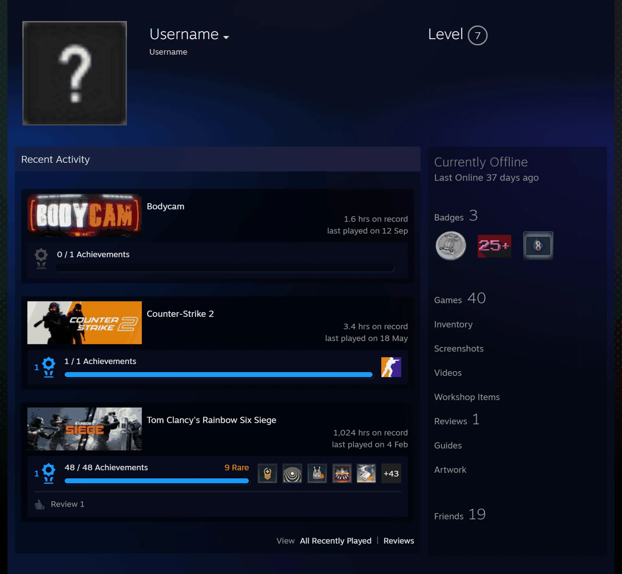Viewport: 622px width, 574px height.
Task: Open Bodycam 0 / 1 Achievements
Action: (93, 254)
